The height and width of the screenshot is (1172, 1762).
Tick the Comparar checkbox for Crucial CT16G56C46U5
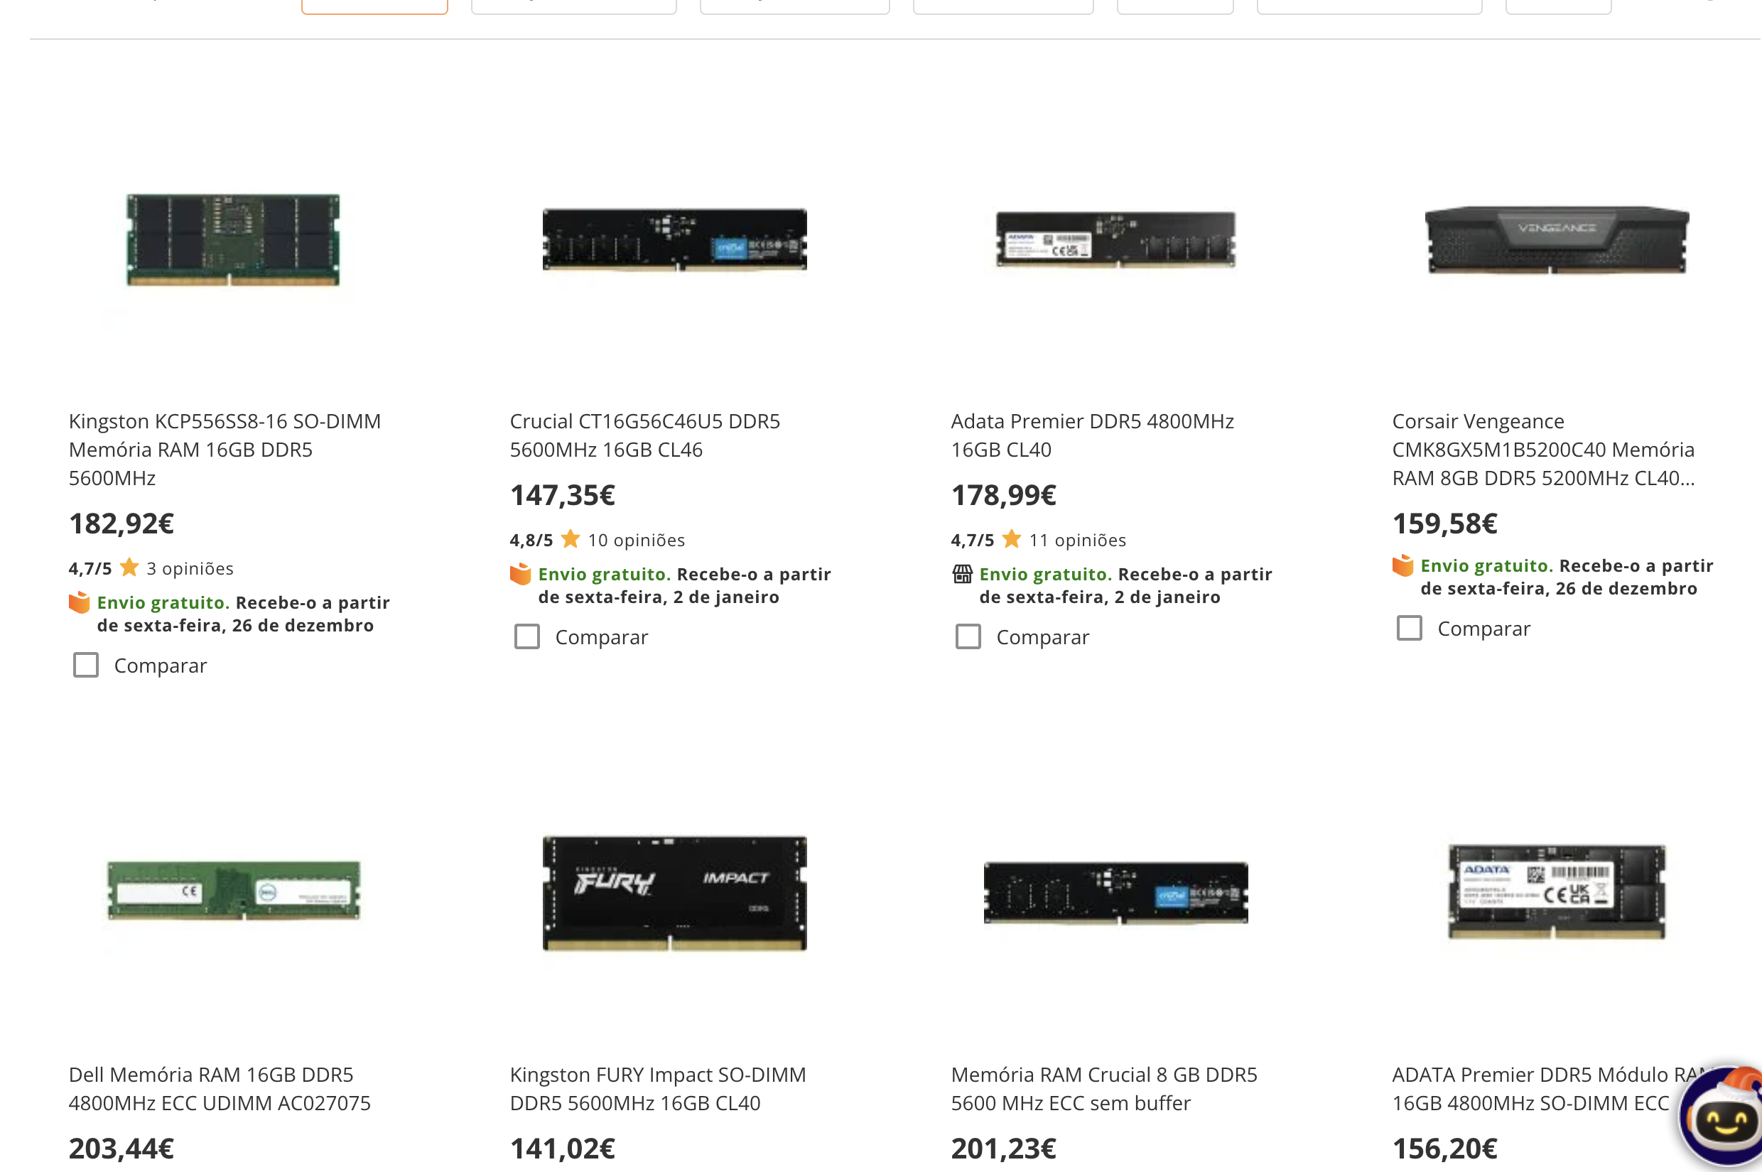click(x=527, y=637)
